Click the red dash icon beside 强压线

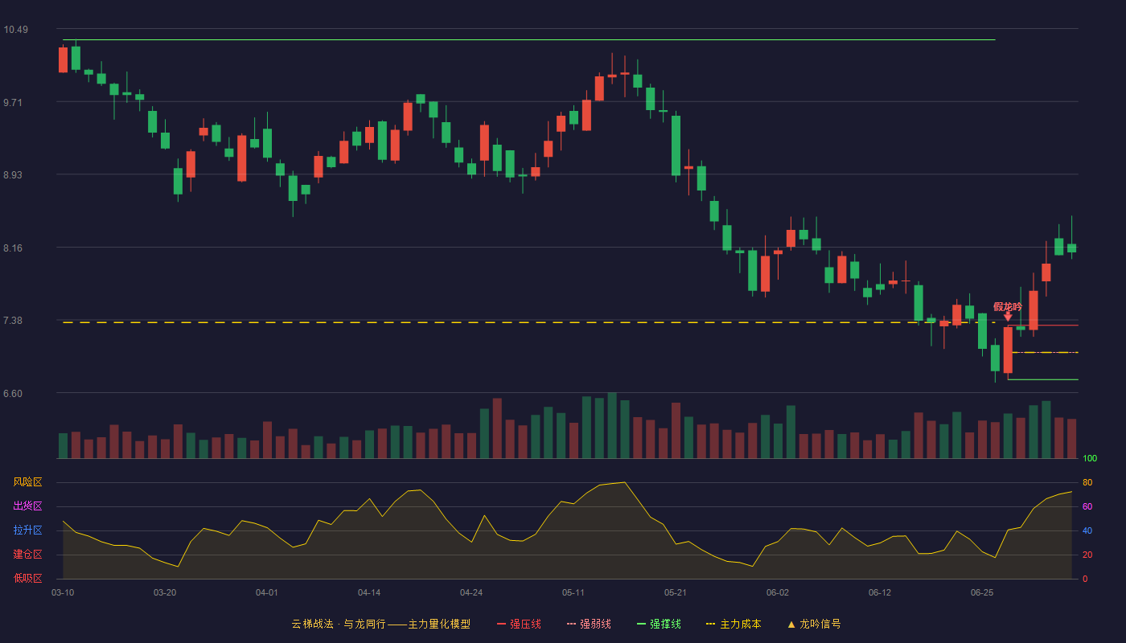[502, 624]
